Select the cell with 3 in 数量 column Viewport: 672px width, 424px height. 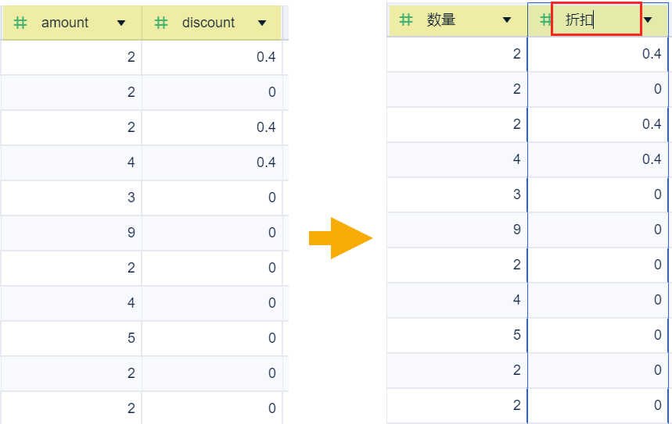[x=458, y=194]
